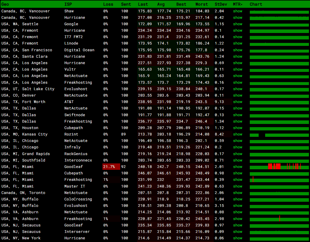
Task: Click the 'Canada, ON, Toronto' cell
Action: pyautogui.click(x=23, y=193)
